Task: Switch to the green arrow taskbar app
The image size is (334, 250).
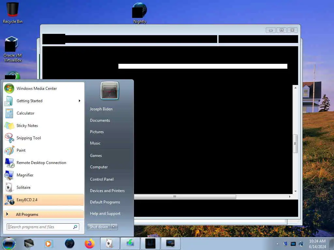Action: pyautogui.click(x=130, y=243)
